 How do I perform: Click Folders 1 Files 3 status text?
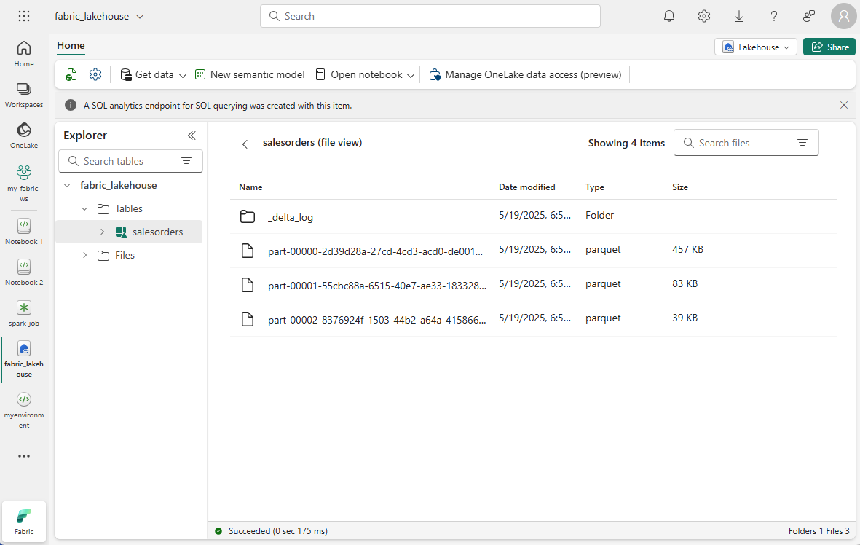819,531
